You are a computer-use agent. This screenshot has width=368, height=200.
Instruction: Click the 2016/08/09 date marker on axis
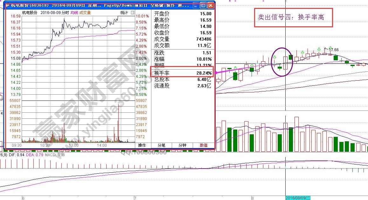297,198
